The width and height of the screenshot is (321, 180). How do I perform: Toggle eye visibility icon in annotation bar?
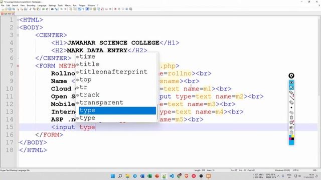(291, 82)
